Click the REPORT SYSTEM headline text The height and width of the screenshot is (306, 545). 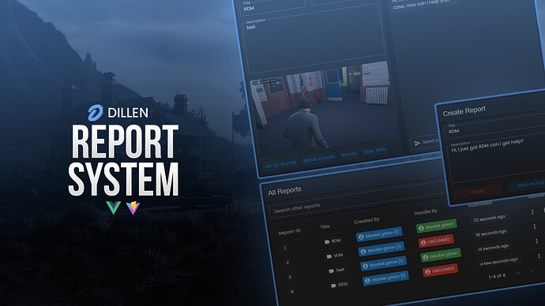tap(124, 160)
